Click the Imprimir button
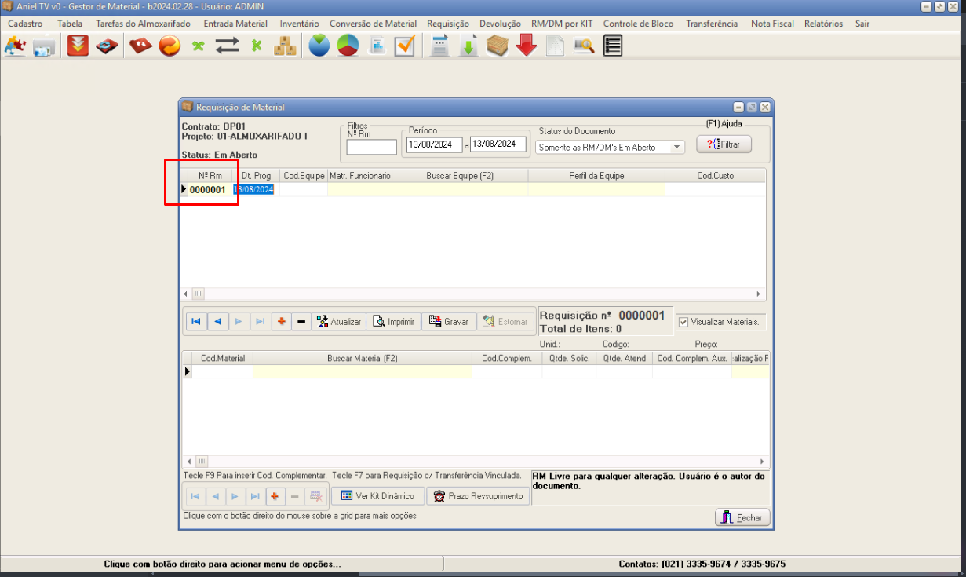The width and height of the screenshot is (966, 577). (393, 322)
